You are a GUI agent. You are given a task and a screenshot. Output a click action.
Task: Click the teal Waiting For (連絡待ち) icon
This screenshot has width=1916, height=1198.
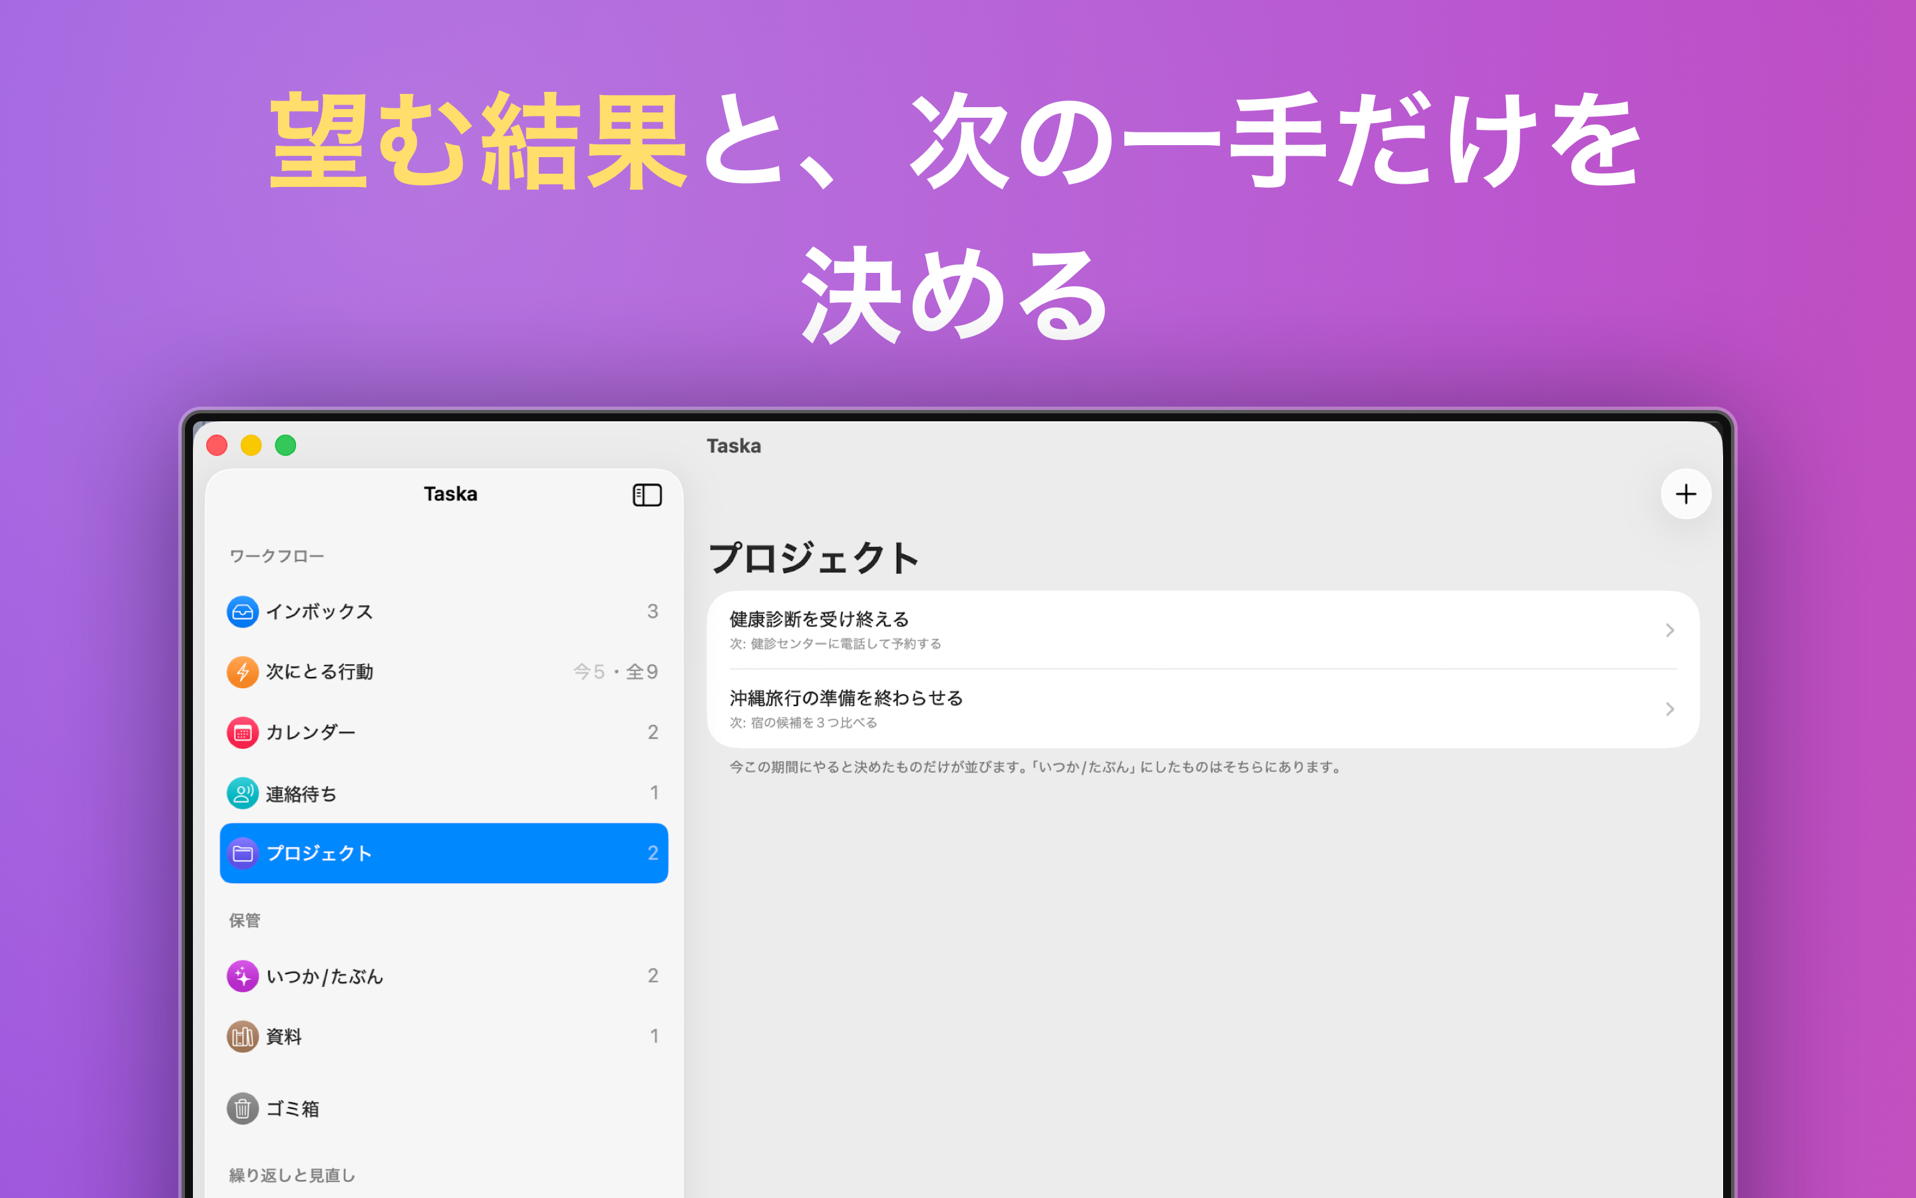coord(242,793)
